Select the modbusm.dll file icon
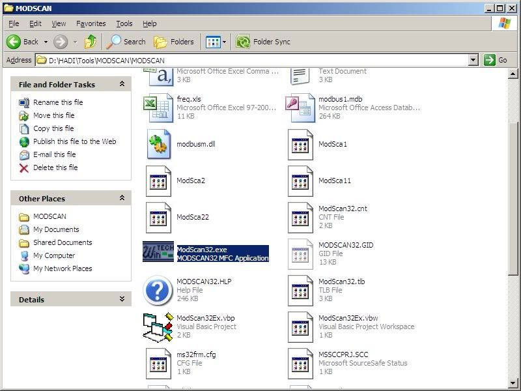 pos(159,144)
